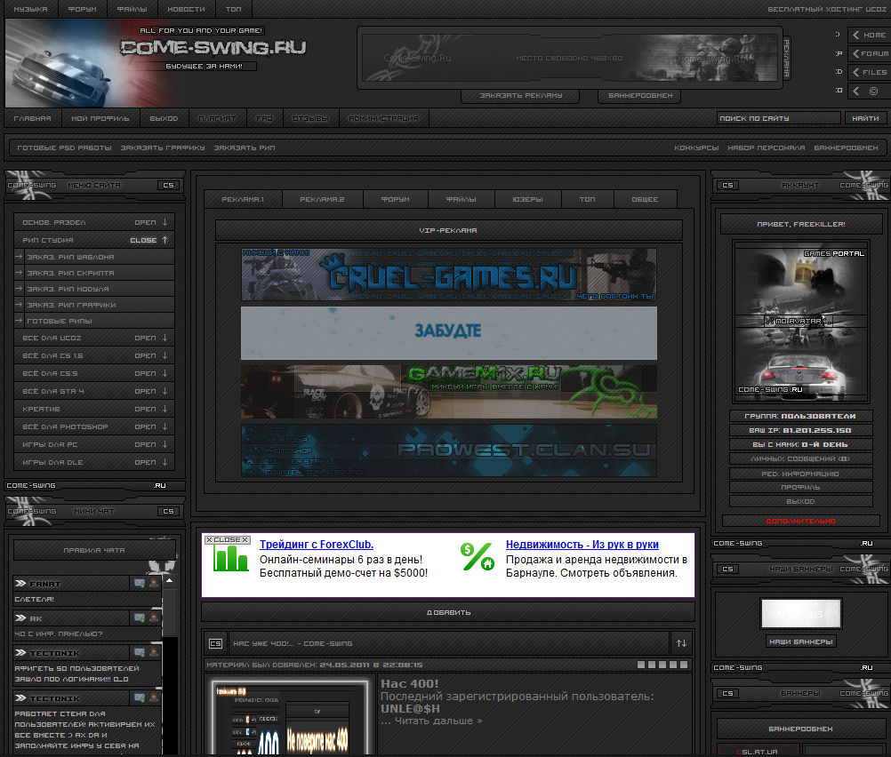This screenshot has height=757, width=891.
Task: Close the ad block with the CLOSE button
Action: (228, 539)
